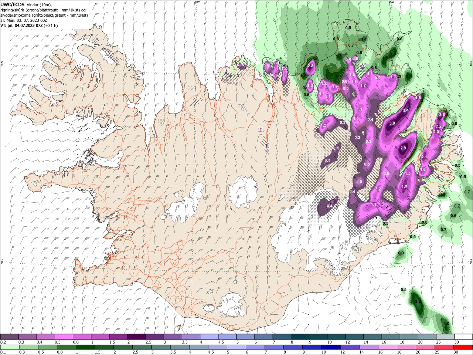
Task: Pick the pale grey 25 swatch in upper legend
Action: tap(445, 337)
